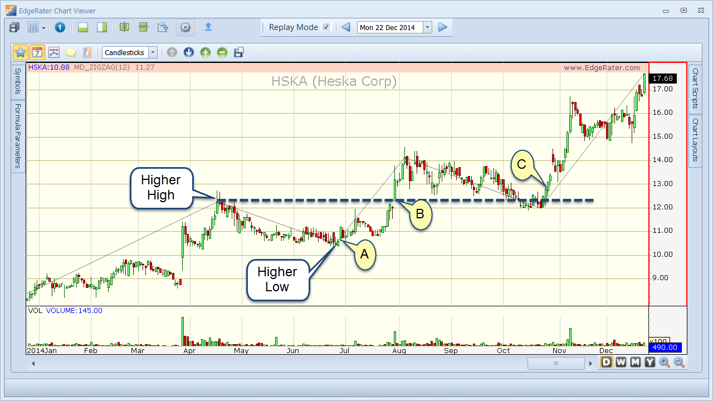Switch to weekly timeframe with W button
This screenshot has width=713, height=401.
click(621, 363)
